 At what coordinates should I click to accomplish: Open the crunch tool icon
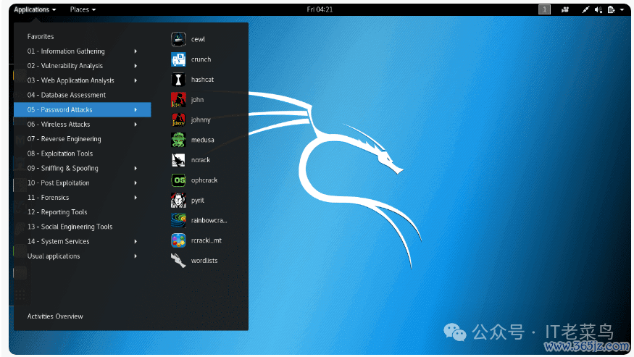178,59
